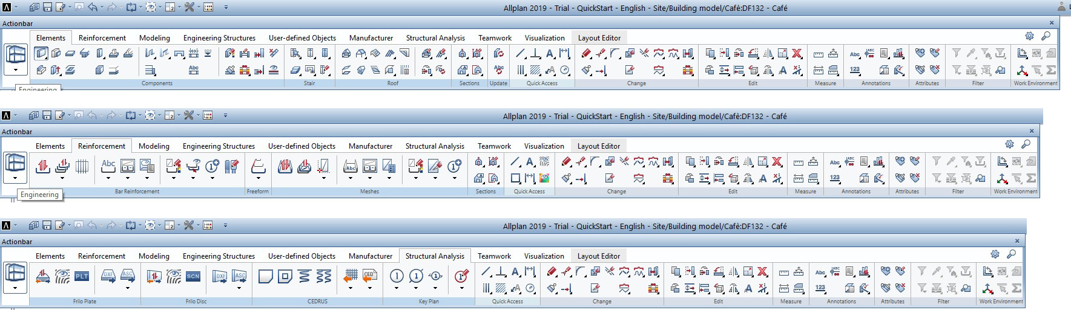Viewport: 1071px width, 310px height.
Task: Click the find magnifier in the bottom Actionbar
Action: pyautogui.click(x=1011, y=254)
